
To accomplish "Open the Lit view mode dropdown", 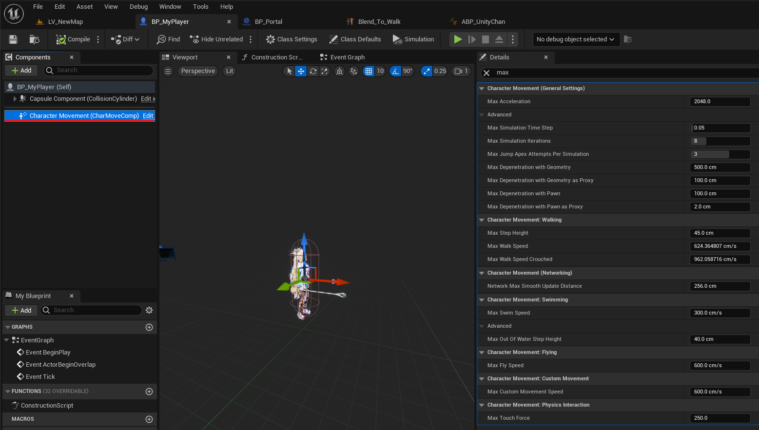I will (230, 71).
